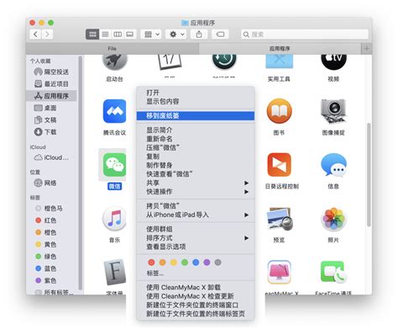Switch to gallery view
Screen dimensions: 398x329
[130, 34]
